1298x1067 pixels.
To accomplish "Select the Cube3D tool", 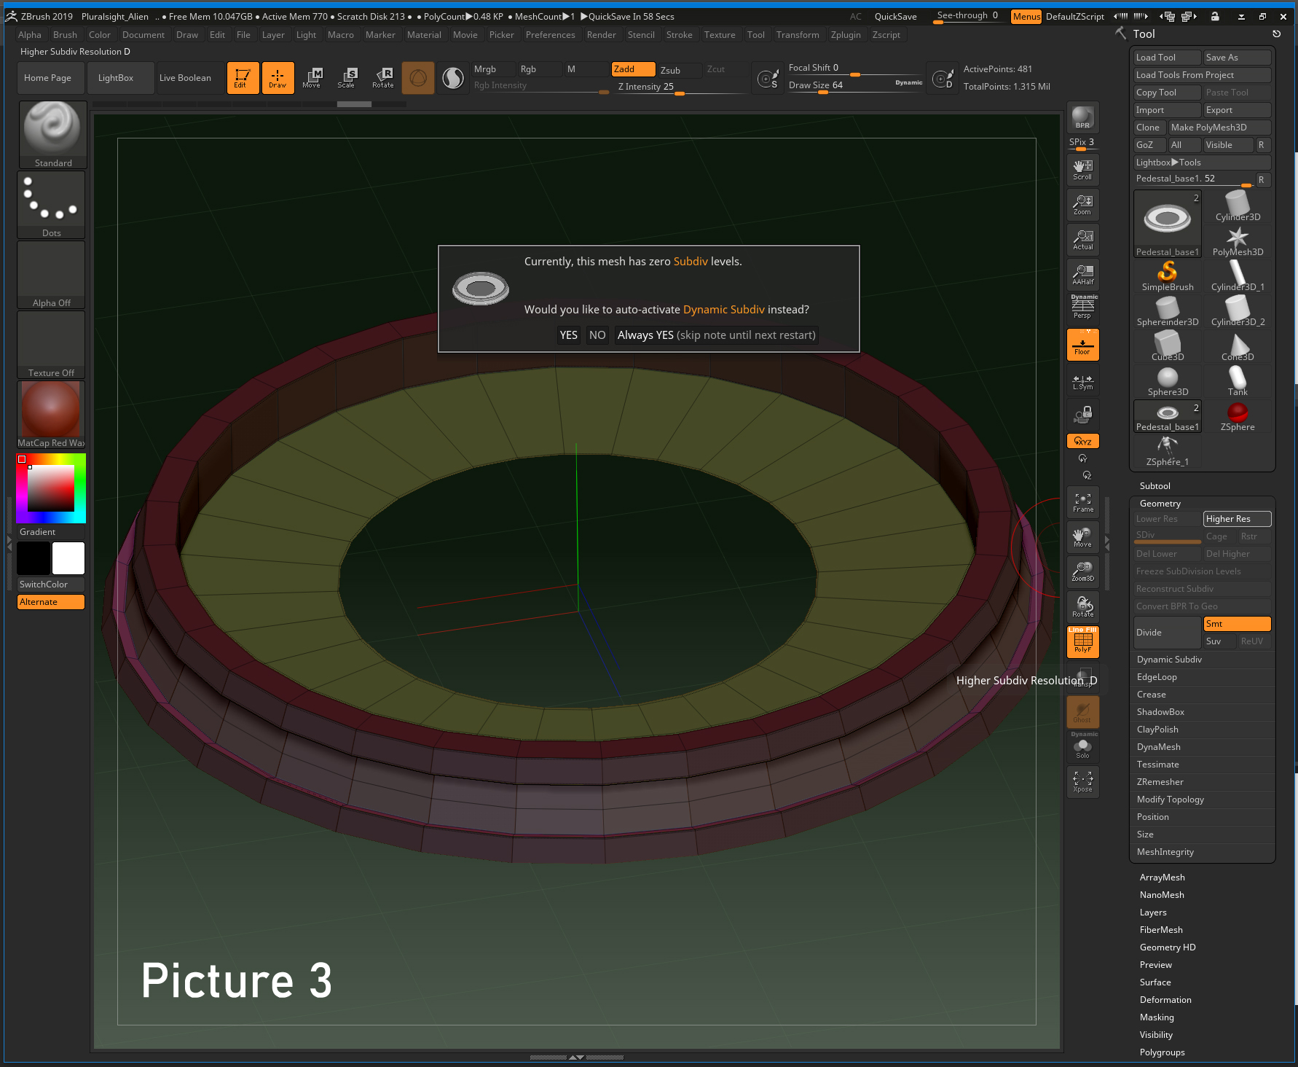I will pyautogui.click(x=1167, y=346).
